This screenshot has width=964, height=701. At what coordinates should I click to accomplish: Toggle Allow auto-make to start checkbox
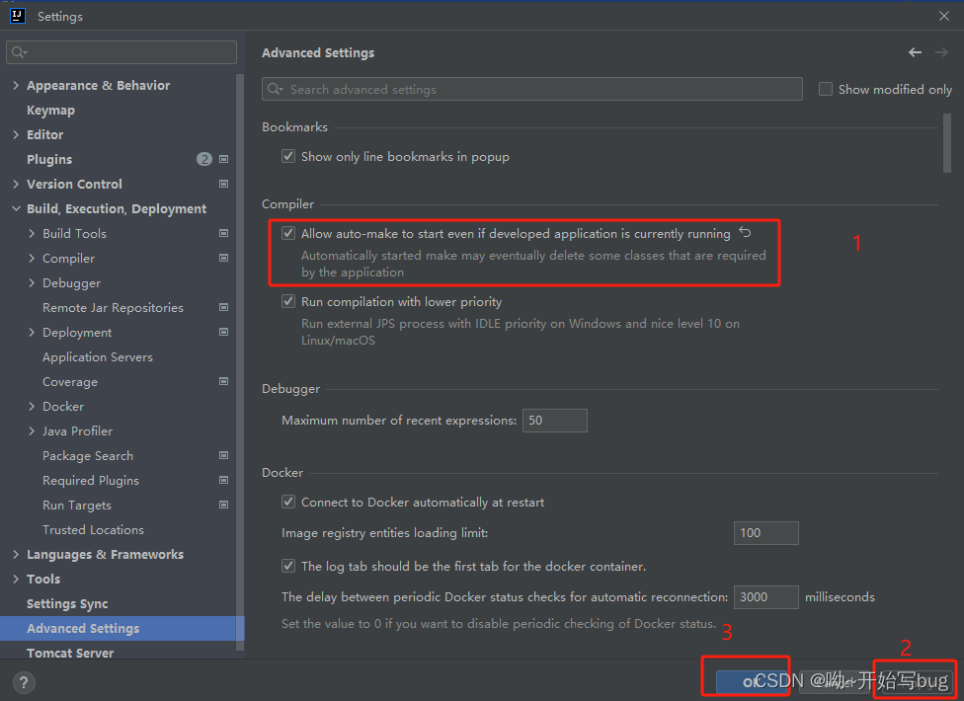click(287, 233)
